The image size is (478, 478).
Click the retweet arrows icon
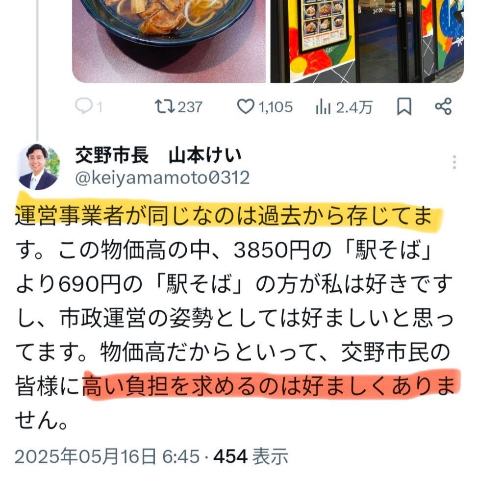165,107
